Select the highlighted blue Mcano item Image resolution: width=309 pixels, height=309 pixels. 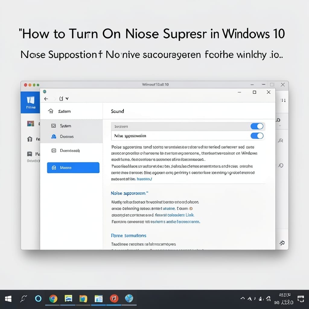(x=73, y=168)
